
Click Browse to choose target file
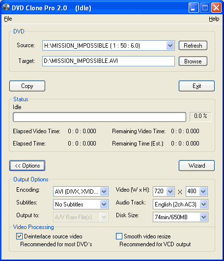point(193,61)
